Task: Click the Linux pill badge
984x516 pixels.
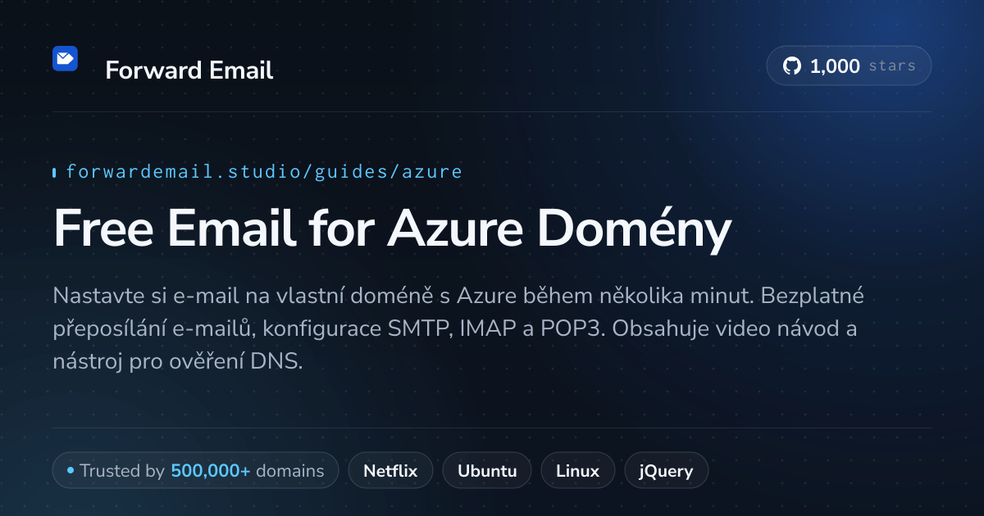Action: coord(577,471)
